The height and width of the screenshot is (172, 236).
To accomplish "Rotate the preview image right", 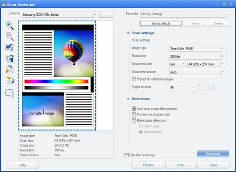I will click(10, 59).
